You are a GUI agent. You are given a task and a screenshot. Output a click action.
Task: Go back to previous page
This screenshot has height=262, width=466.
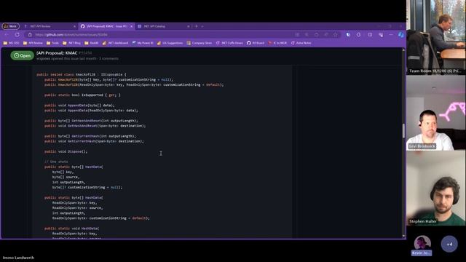[7, 35]
